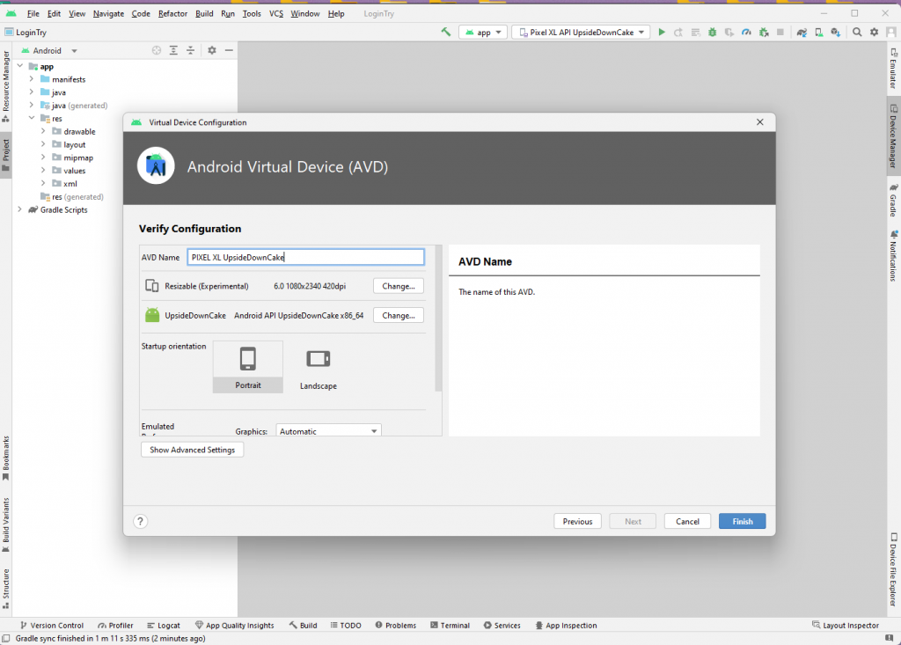Viewport: 901px width, 645px height.
Task: Expand the manifests folder
Action: click(x=32, y=79)
